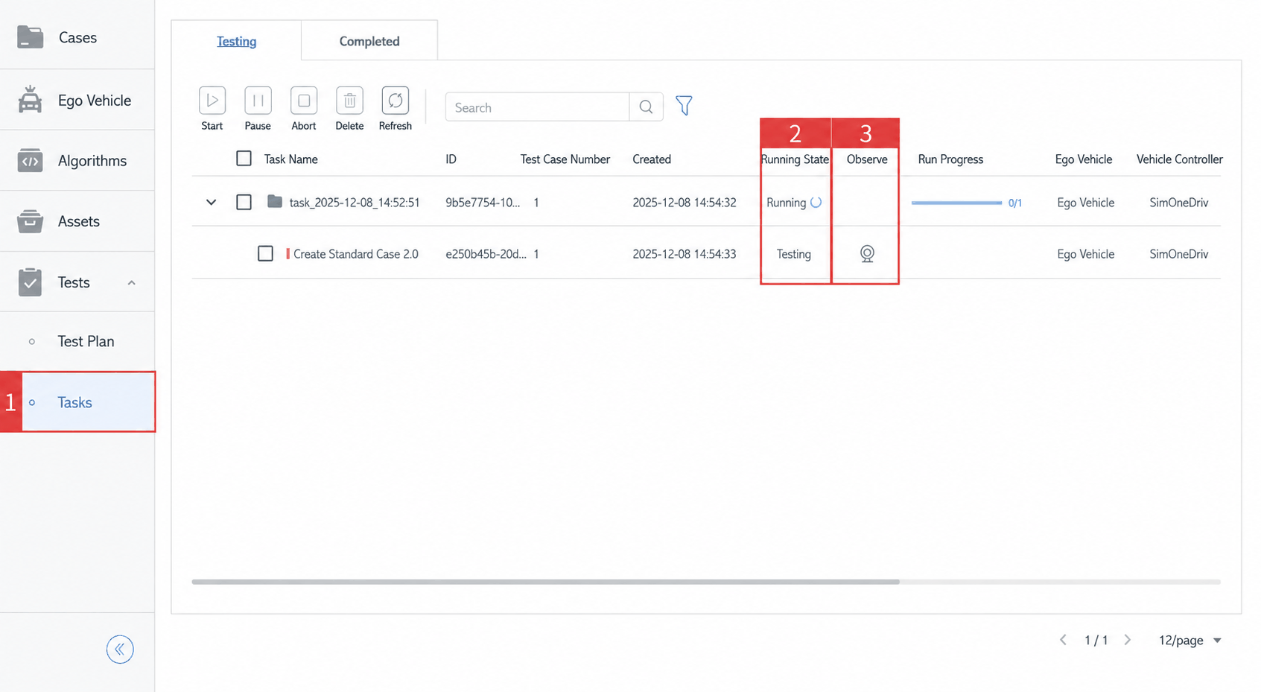Click folder icon of task_2025-12-08_14:52:51
The height and width of the screenshot is (692, 1261).
(x=275, y=202)
